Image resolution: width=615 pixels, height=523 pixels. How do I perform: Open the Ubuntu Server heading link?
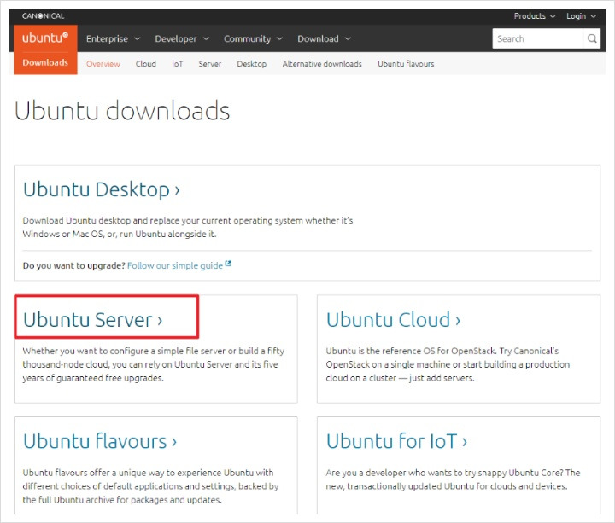click(x=92, y=320)
